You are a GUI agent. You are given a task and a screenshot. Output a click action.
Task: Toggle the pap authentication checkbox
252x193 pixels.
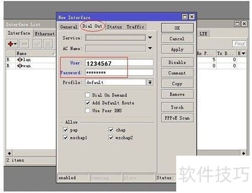click(x=66, y=130)
